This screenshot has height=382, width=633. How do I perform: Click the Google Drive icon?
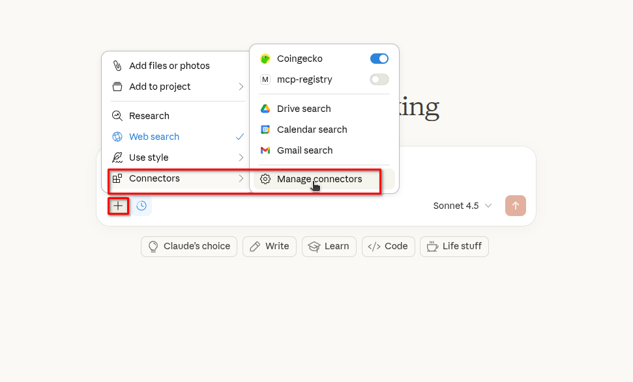(265, 109)
